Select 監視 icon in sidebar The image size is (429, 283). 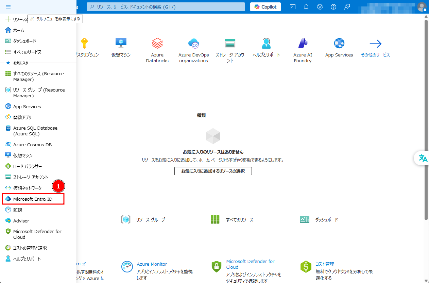[8, 210]
